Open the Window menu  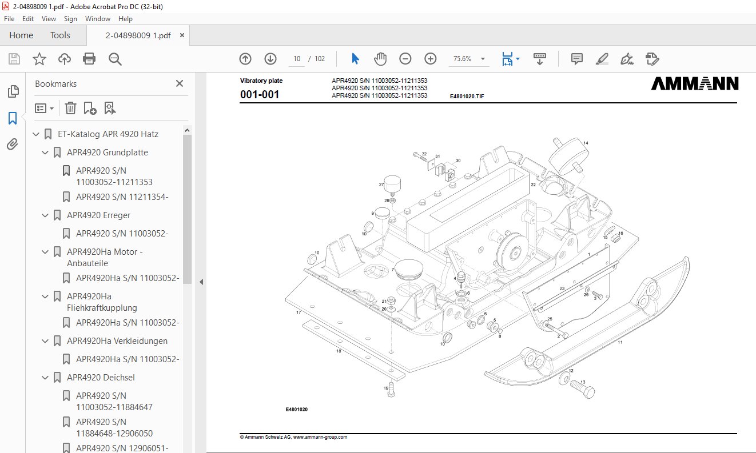pos(98,19)
